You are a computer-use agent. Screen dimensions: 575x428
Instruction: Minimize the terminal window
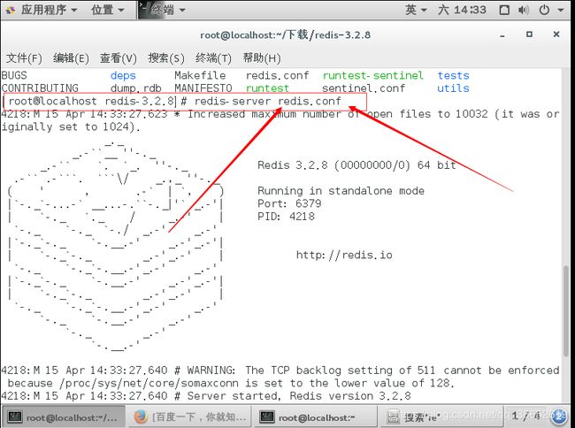[502, 35]
